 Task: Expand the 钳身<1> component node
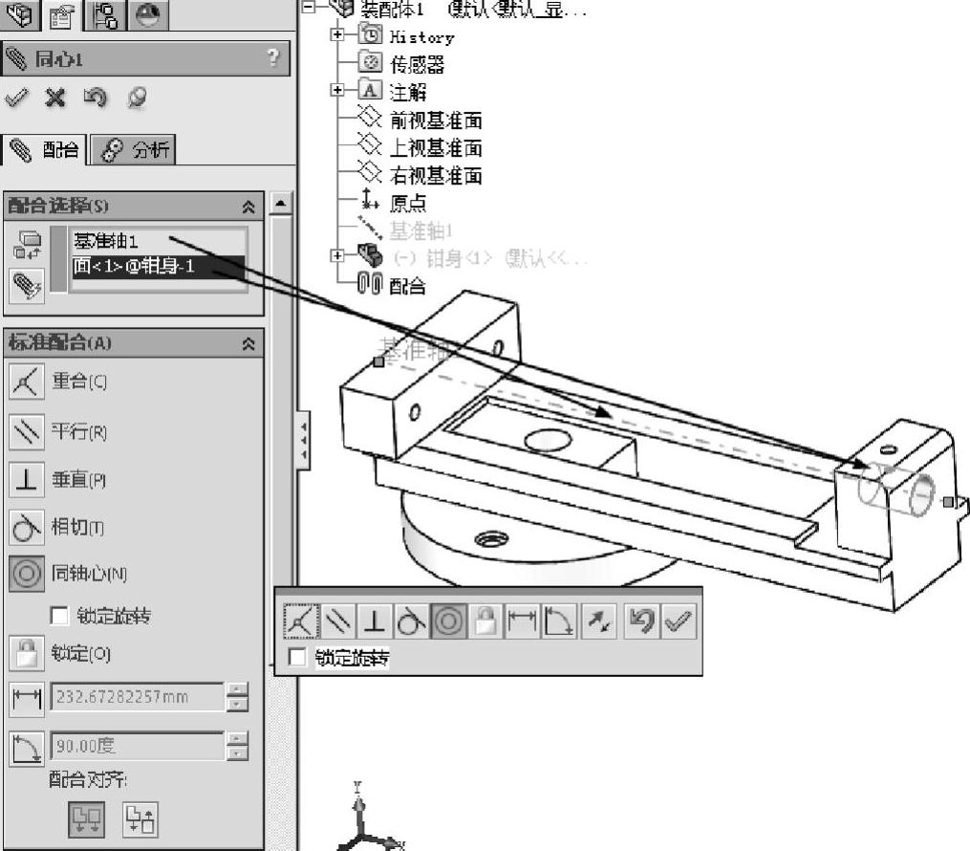(337, 255)
